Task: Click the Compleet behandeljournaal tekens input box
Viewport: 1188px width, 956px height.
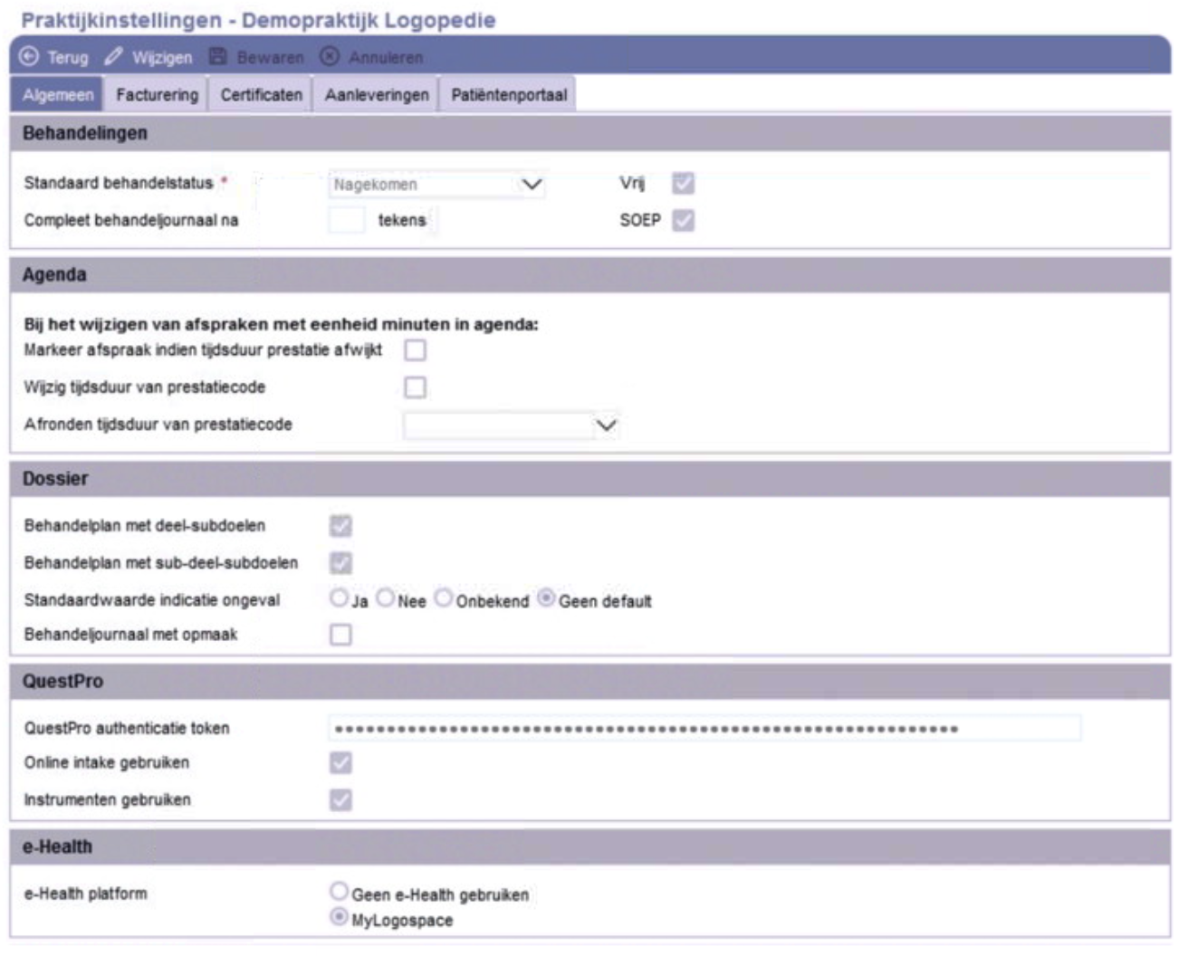Action: click(347, 220)
